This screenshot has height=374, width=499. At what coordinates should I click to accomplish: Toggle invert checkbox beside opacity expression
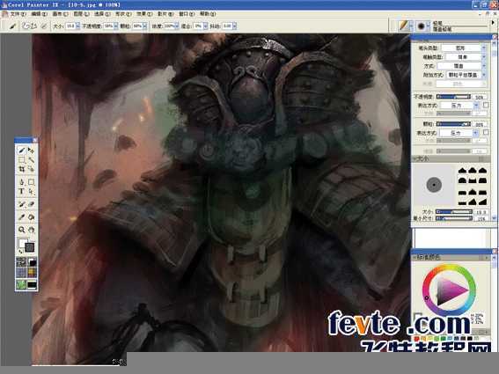click(486, 105)
